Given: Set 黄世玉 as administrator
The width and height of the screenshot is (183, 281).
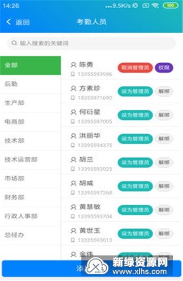Looking at the screenshot, I should (x=135, y=233).
